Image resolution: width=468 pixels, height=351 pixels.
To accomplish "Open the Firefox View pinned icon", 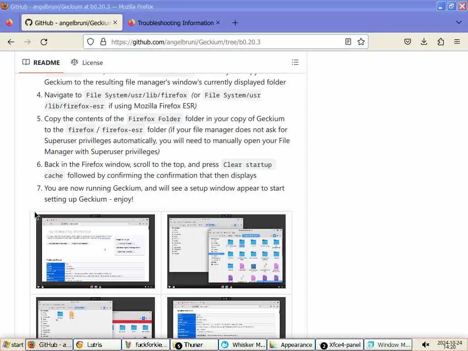I will pos(9,23).
